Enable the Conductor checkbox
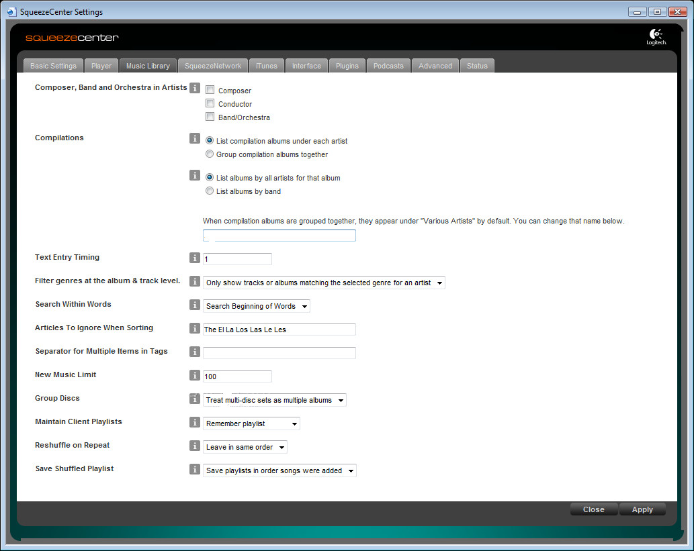Image resolution: width=694 pixels, height=551 pixels. click(x=210, y=103)
